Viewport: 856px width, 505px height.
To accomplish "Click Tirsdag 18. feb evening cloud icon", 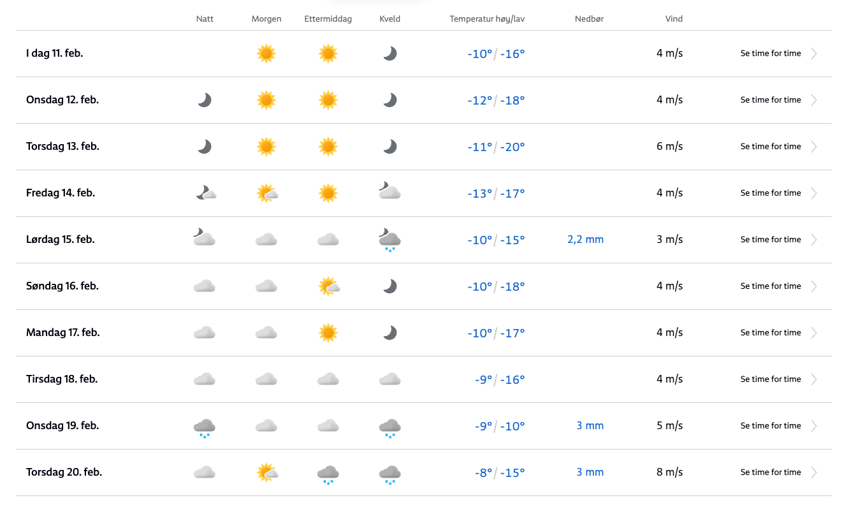I will pos(389,379).
